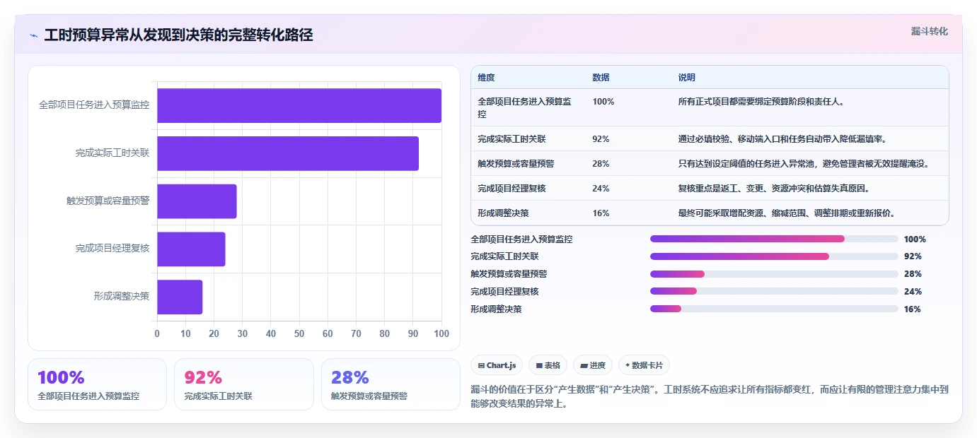Click 形成调整决策 in the table's 维度 column
The image size is (977, 438).
tap(503, 213)
